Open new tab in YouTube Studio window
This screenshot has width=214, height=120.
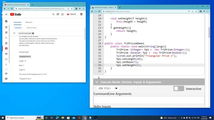pyautogui.click(x=32, y=5)
